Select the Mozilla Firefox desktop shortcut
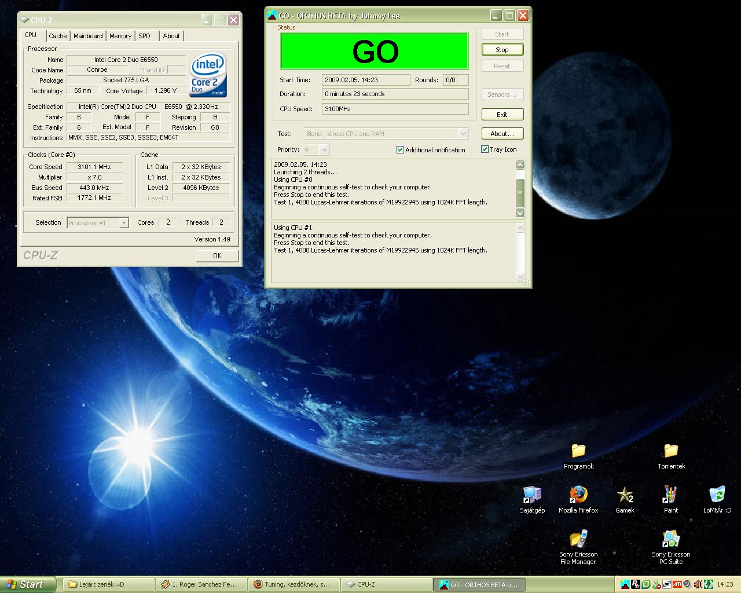The width and height of the screenshot is (741, 593). point(578,500)
